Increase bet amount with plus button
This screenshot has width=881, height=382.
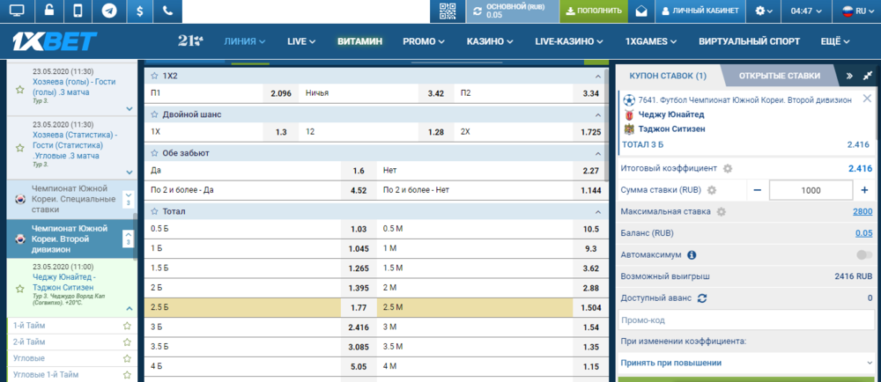(864, 190)
